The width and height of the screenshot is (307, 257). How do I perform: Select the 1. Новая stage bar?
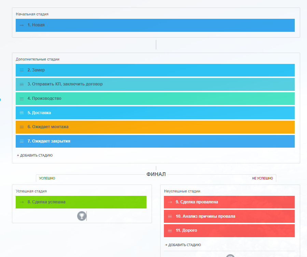click(155, 25)
